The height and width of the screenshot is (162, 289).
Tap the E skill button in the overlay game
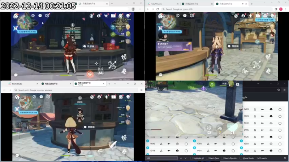click(x=209, y=128)
